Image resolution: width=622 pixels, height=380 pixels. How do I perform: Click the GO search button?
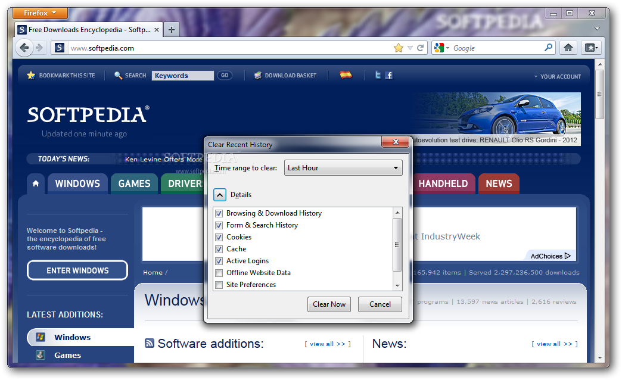pos(225,76)
